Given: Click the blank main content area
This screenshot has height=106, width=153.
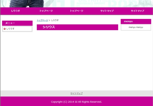Looking at the screenshot, I should pyautogui.click(x=77, y=59).
